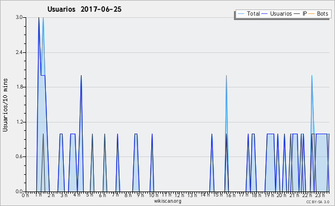335x206 pixels.
Task: Click the y-axis value '3.0'
Action: tap(19, 17)
